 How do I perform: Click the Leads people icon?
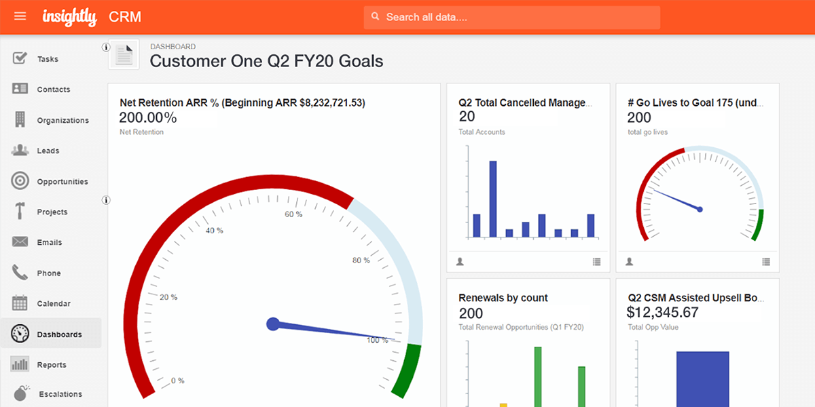click(20, 151)
